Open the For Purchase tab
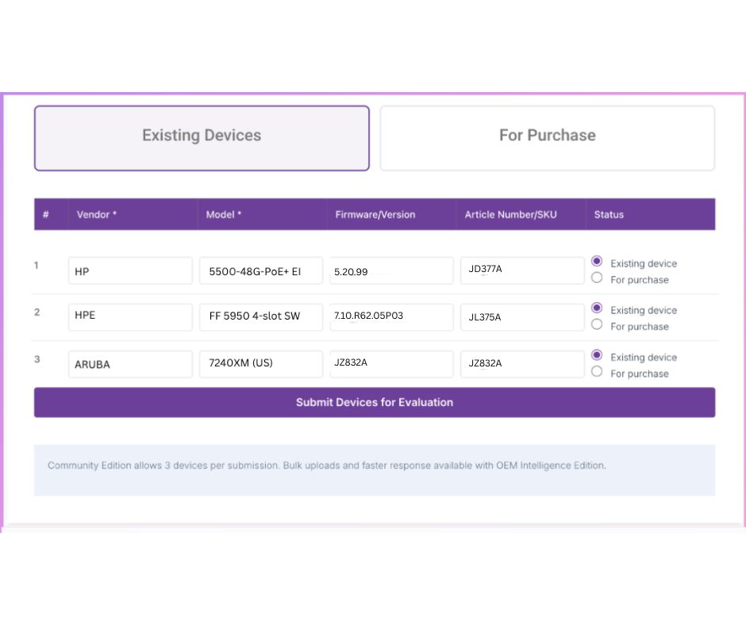Image resolution: width=746 pixels, height=625 pixels. tap(547, 138)
